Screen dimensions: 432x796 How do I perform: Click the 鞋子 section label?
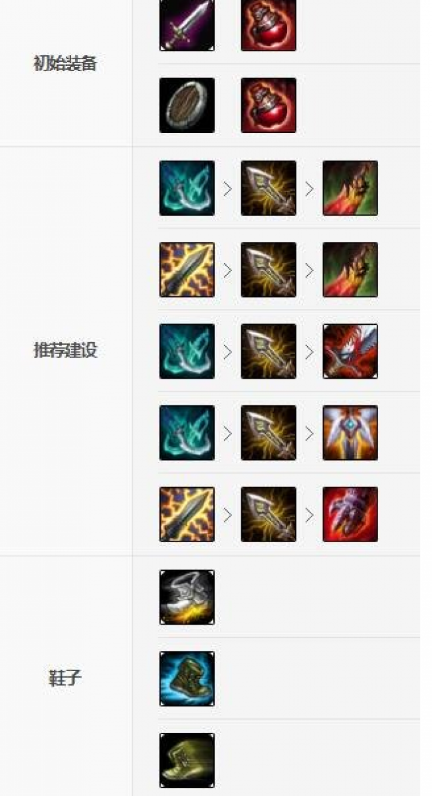pyautogui.click(x=65, y=678)
